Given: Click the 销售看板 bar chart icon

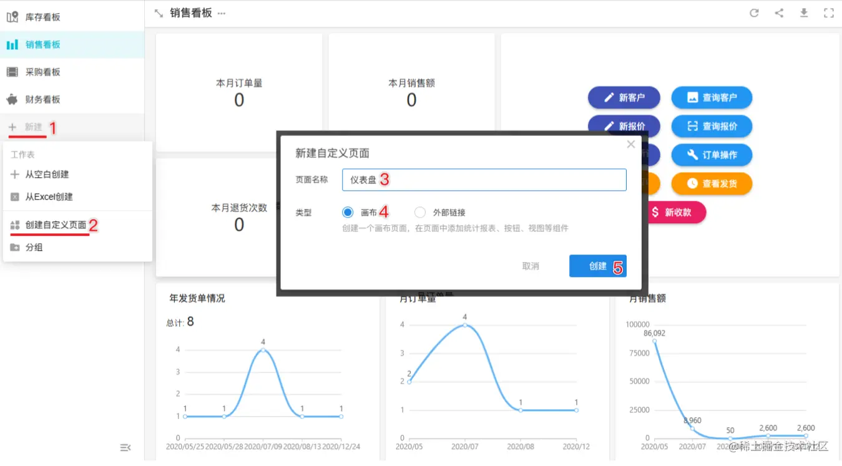Looking at the screenshot, I should point(12,45).
